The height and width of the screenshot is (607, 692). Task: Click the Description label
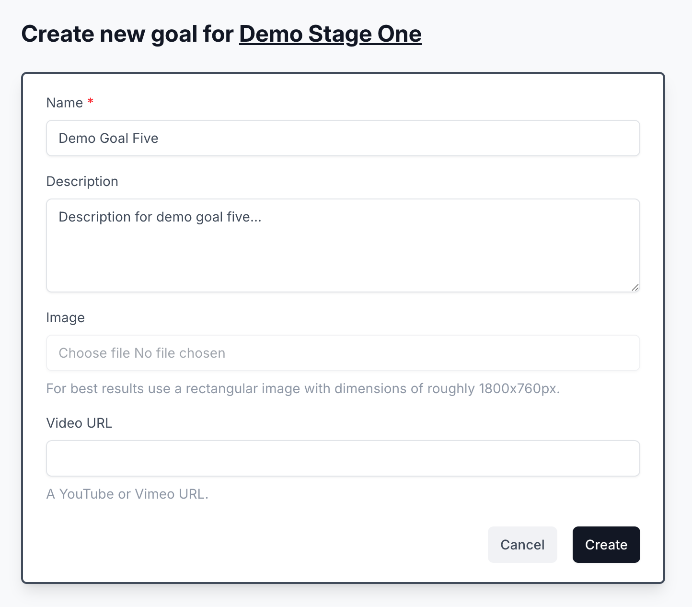pyautogui.click(x=82, y=181)
